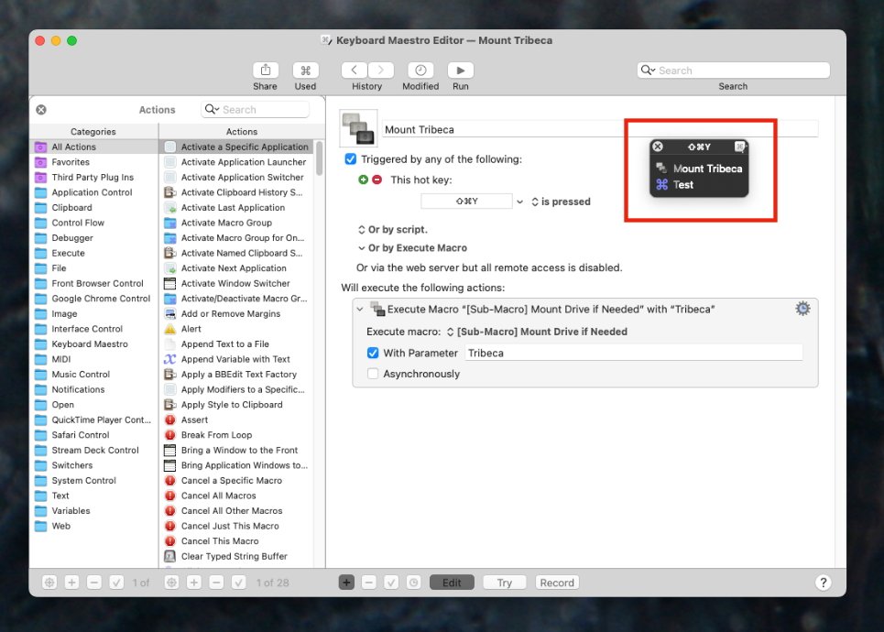Screen dimensions: 884x632
Task: Collapse the Execute Macro action
Action: 360,309
